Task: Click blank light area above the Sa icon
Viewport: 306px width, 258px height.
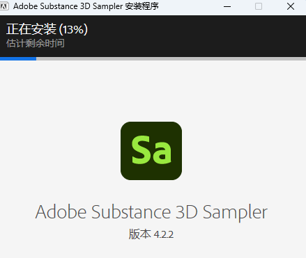Action: 151,90
